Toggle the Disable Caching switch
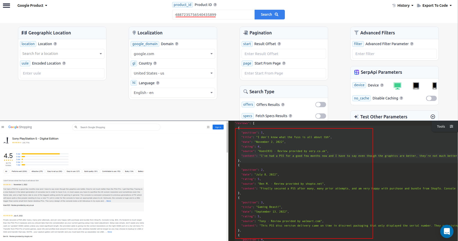 click(431, 98)
